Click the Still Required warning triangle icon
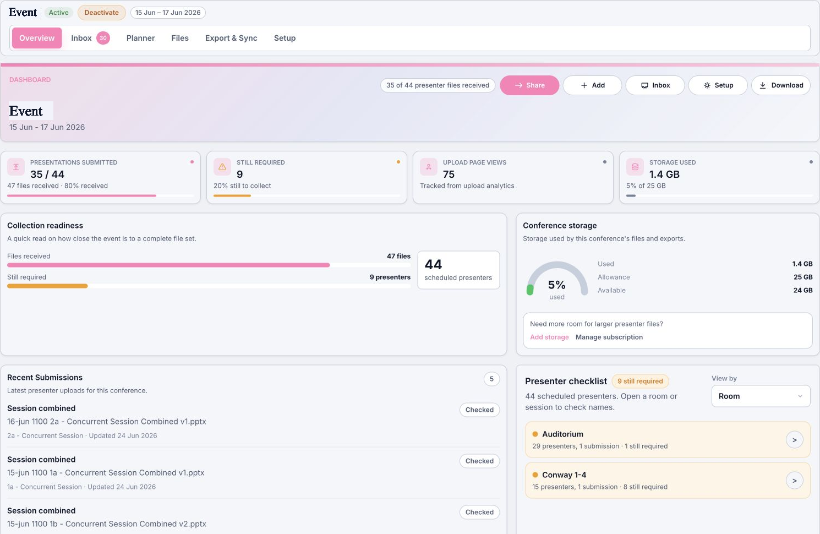The image size is (820, 534). point(222,167)
